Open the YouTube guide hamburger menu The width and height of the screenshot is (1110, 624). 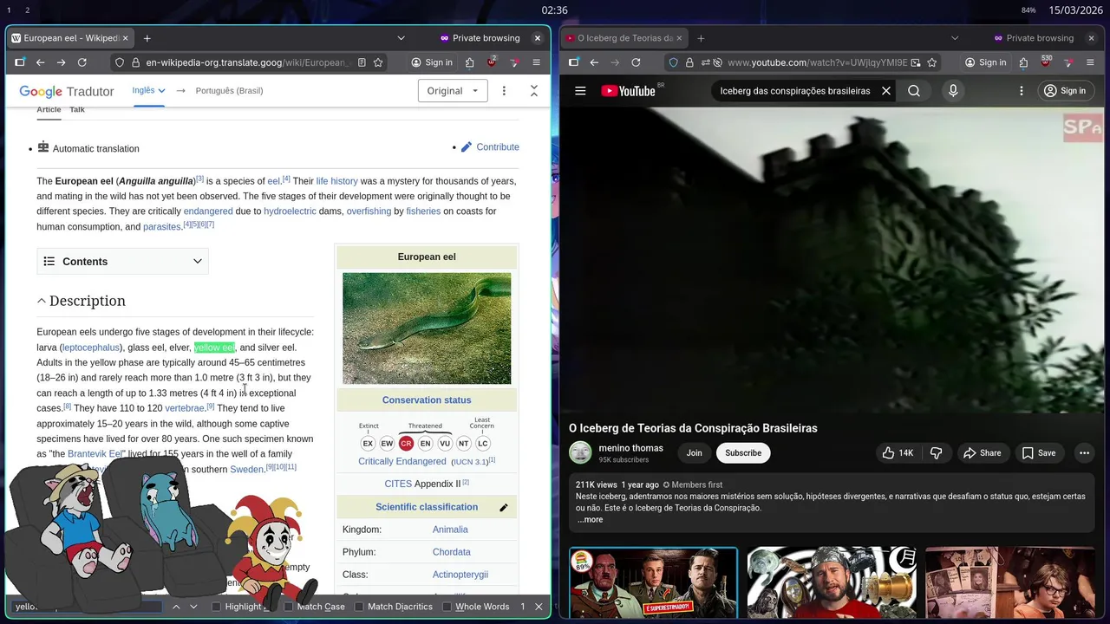[580, 90]
